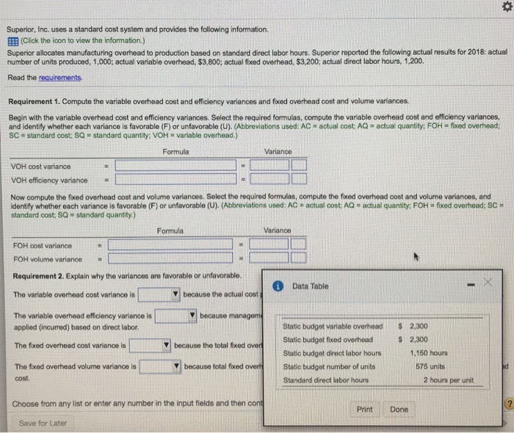This screenshot has height=433, width=514.
Task: Click the VOH cost variance F/U box
Action: (299, 165)
